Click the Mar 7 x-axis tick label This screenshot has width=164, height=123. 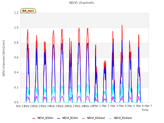click(148, 106)
